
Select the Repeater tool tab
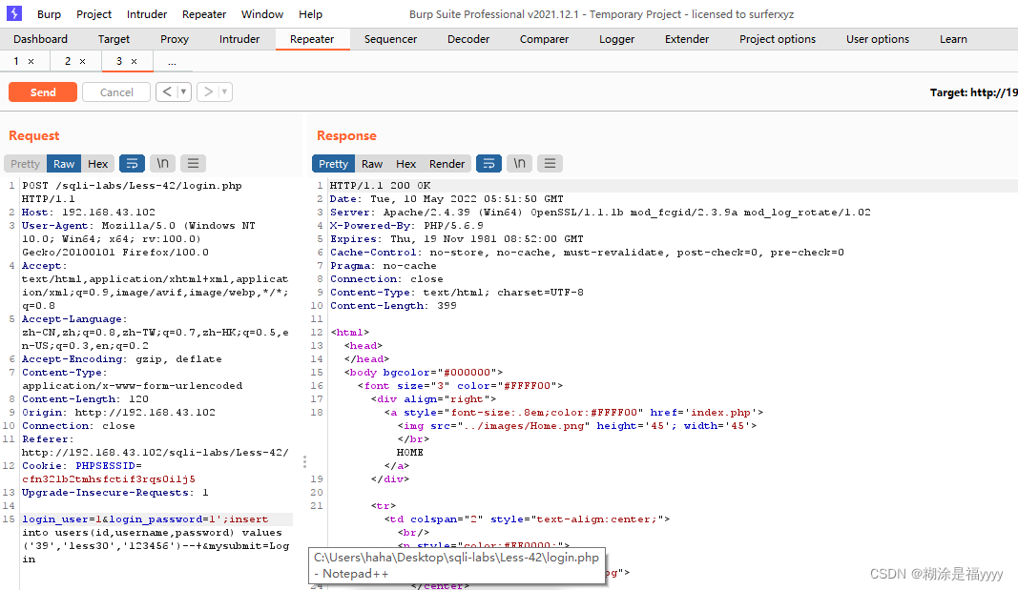(312, 39)
